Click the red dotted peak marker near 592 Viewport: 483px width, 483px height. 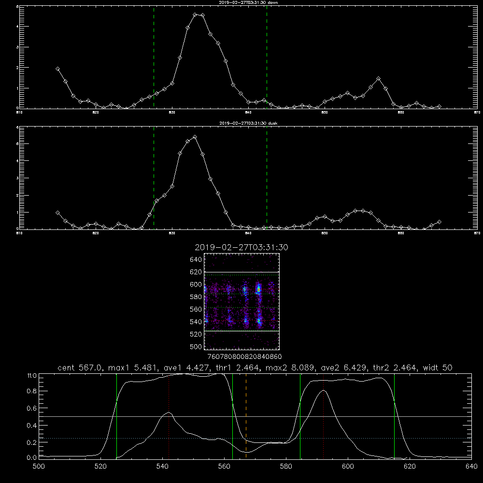324,416
